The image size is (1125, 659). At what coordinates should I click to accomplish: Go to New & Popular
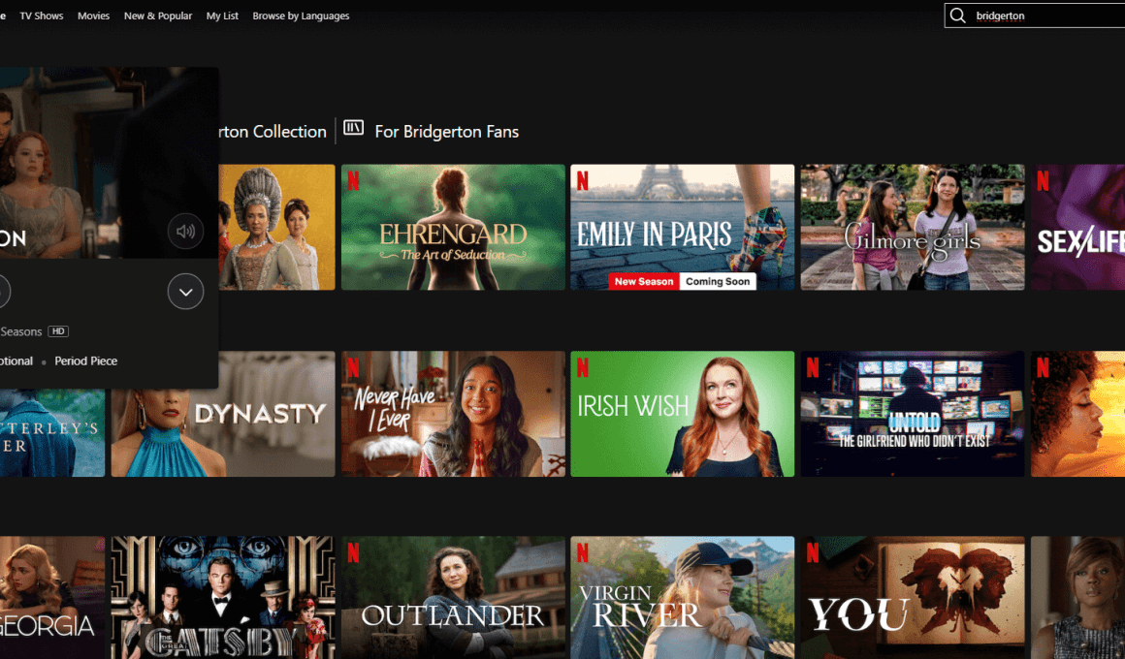(x=158, y=16)
